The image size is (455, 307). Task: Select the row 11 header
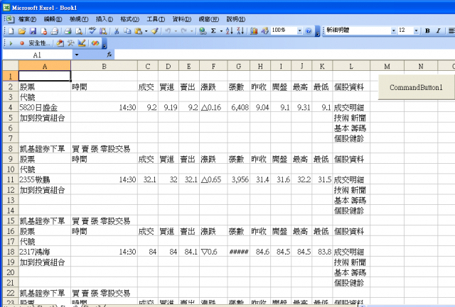(x=11, y=179)
